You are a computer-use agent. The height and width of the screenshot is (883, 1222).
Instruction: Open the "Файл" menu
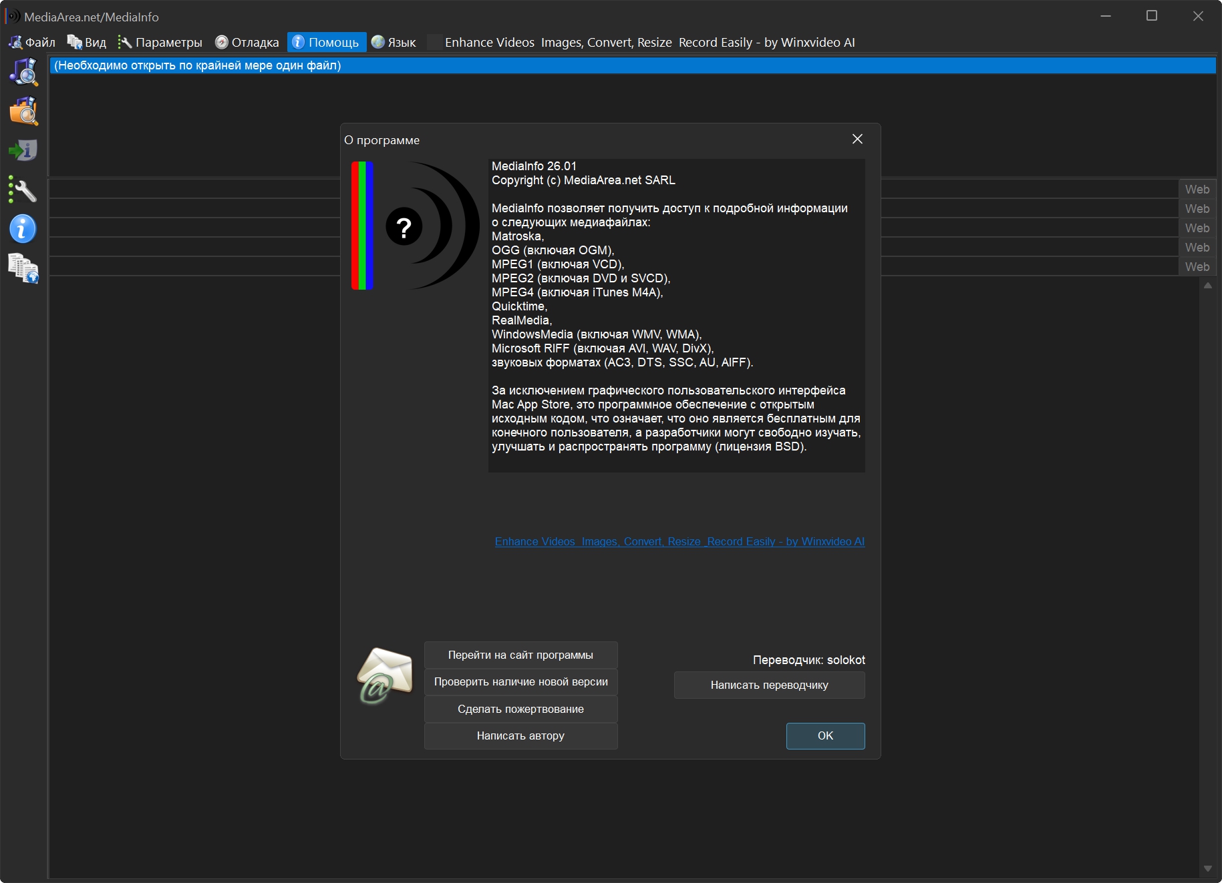(x=32, y=42)
